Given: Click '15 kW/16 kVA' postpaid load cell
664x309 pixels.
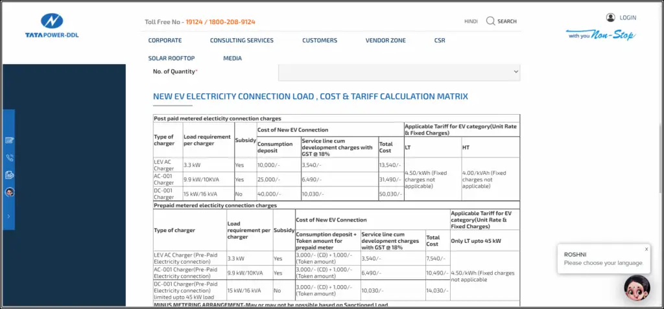Looking at the screenshot, I should 208,194.
